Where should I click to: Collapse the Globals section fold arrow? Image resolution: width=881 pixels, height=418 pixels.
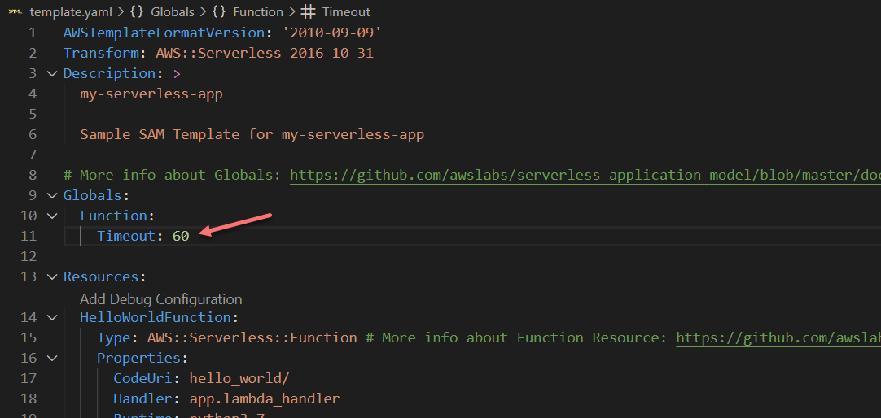tap(52, 195)
